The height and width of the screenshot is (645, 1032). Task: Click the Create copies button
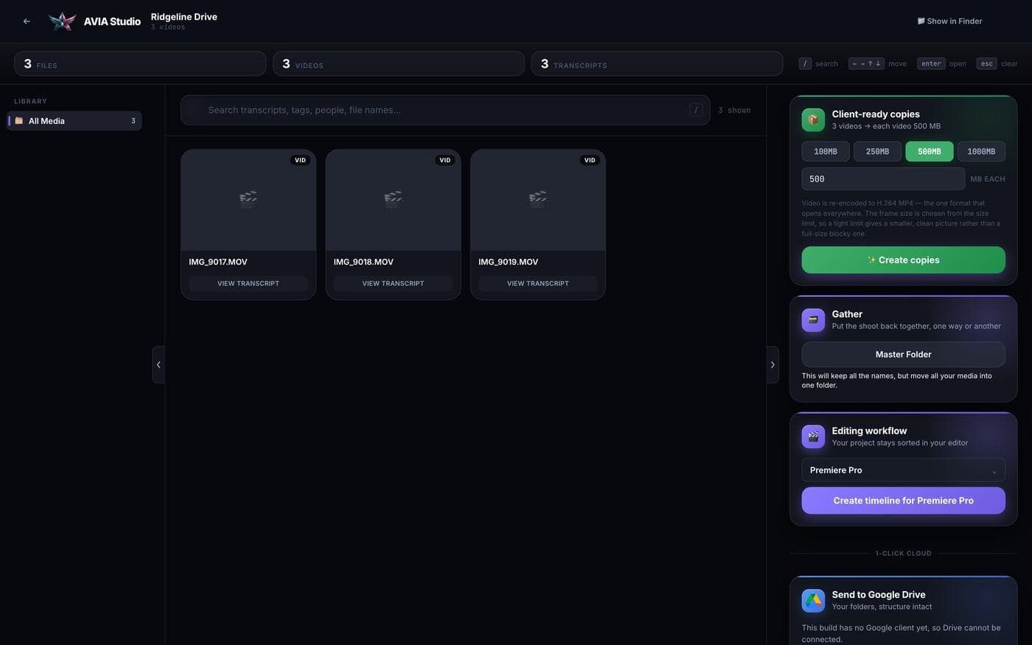(903, 260)
